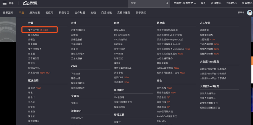Open 人脸识别 link
Screen dimensions: 253x125
[204, 39]
